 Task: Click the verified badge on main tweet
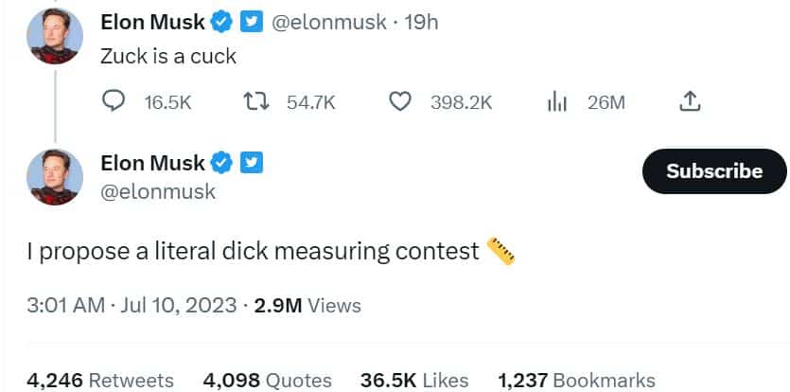tap(221, 163)
